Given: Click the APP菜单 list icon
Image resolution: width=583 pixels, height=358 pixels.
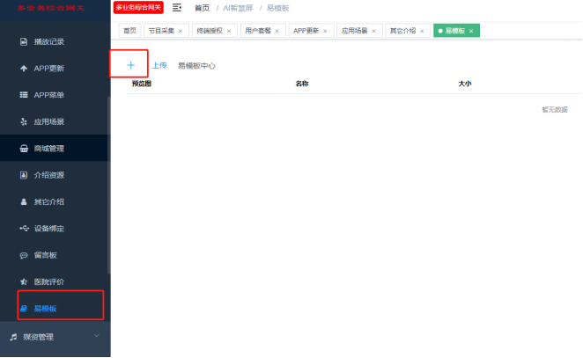Looking at the screenshot, I should 23,95.
